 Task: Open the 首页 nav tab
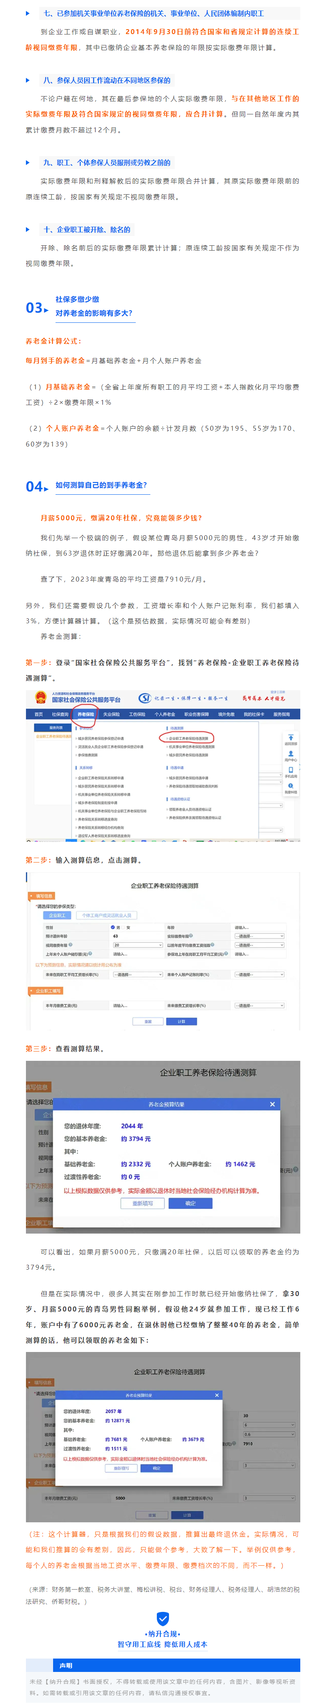(x=39, y=714)
